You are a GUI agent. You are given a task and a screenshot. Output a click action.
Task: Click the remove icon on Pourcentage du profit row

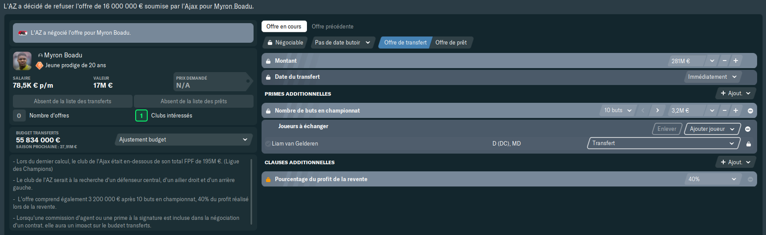tap(750, 179)
